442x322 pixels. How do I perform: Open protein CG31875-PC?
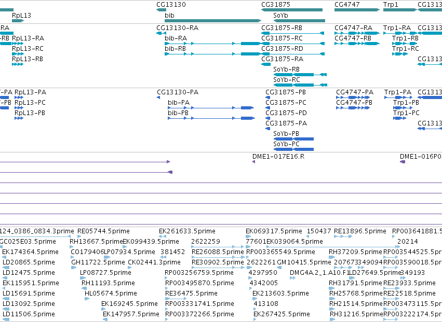click(286, 103)
